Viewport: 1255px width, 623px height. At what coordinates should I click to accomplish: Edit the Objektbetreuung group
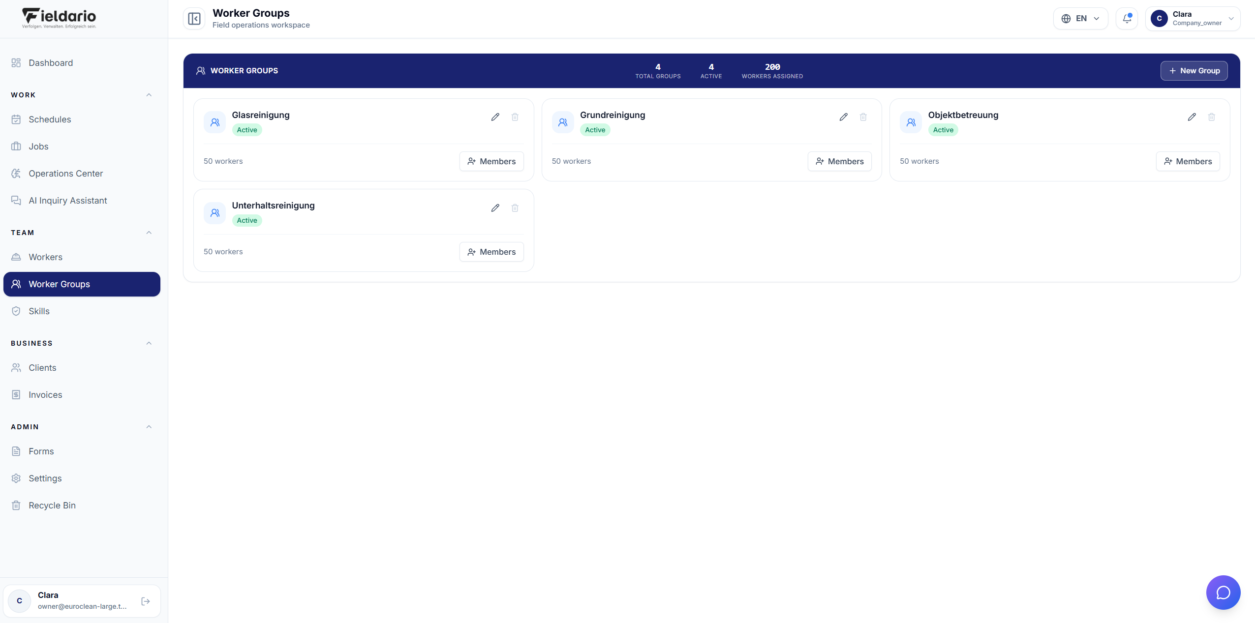1192,117
